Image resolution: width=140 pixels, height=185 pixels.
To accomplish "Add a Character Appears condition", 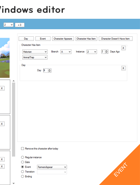I will (x=63, y=39).
